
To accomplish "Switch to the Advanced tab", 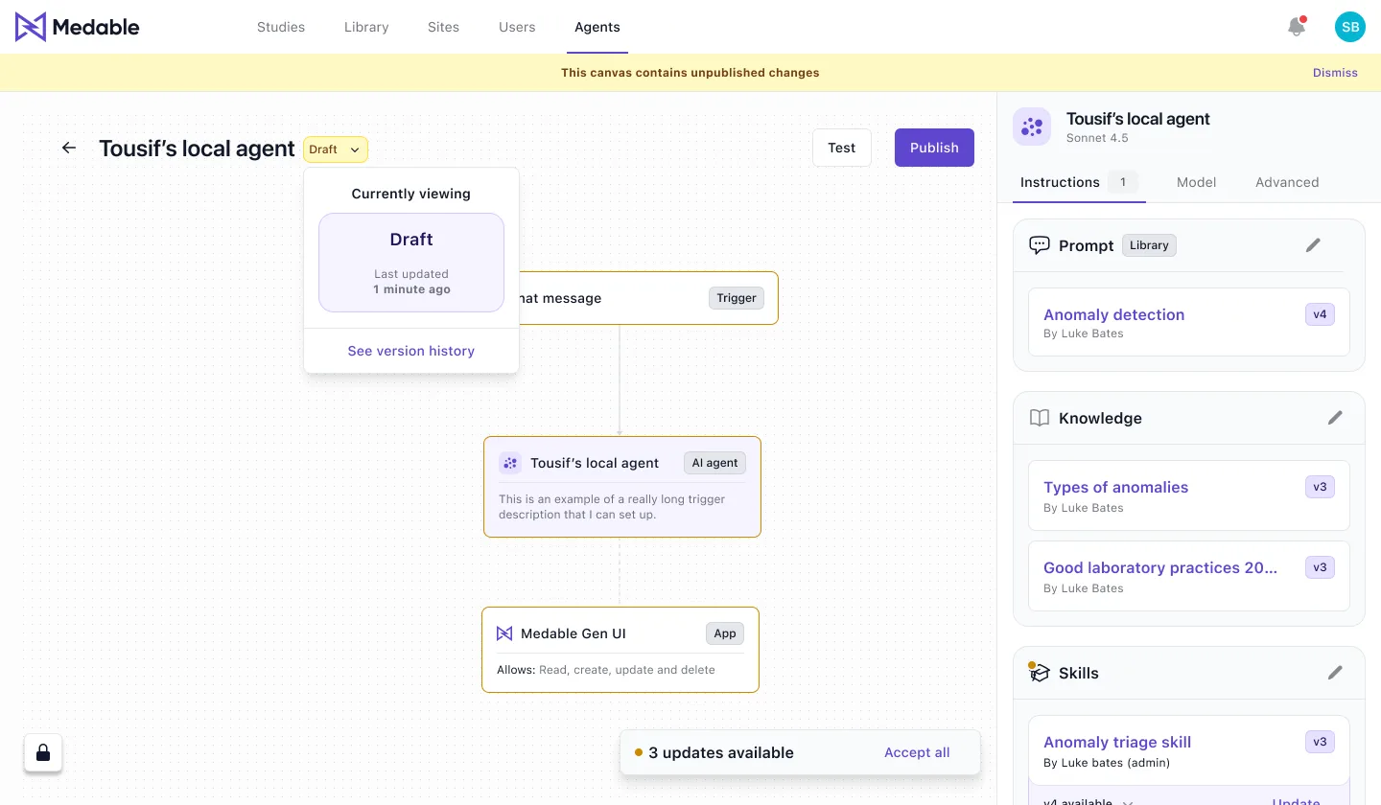I will pos(1287,182).
